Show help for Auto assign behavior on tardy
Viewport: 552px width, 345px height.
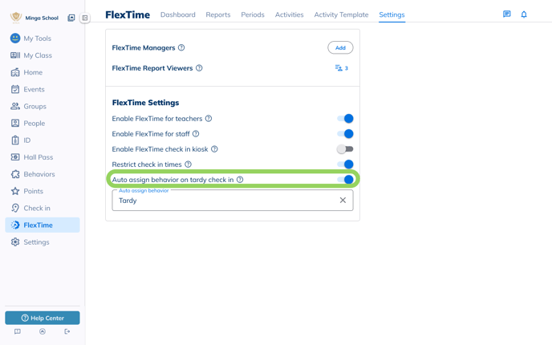(240, 180)
